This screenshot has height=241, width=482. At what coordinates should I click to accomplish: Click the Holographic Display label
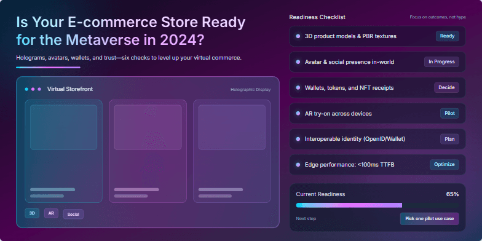tap(251, 90)
